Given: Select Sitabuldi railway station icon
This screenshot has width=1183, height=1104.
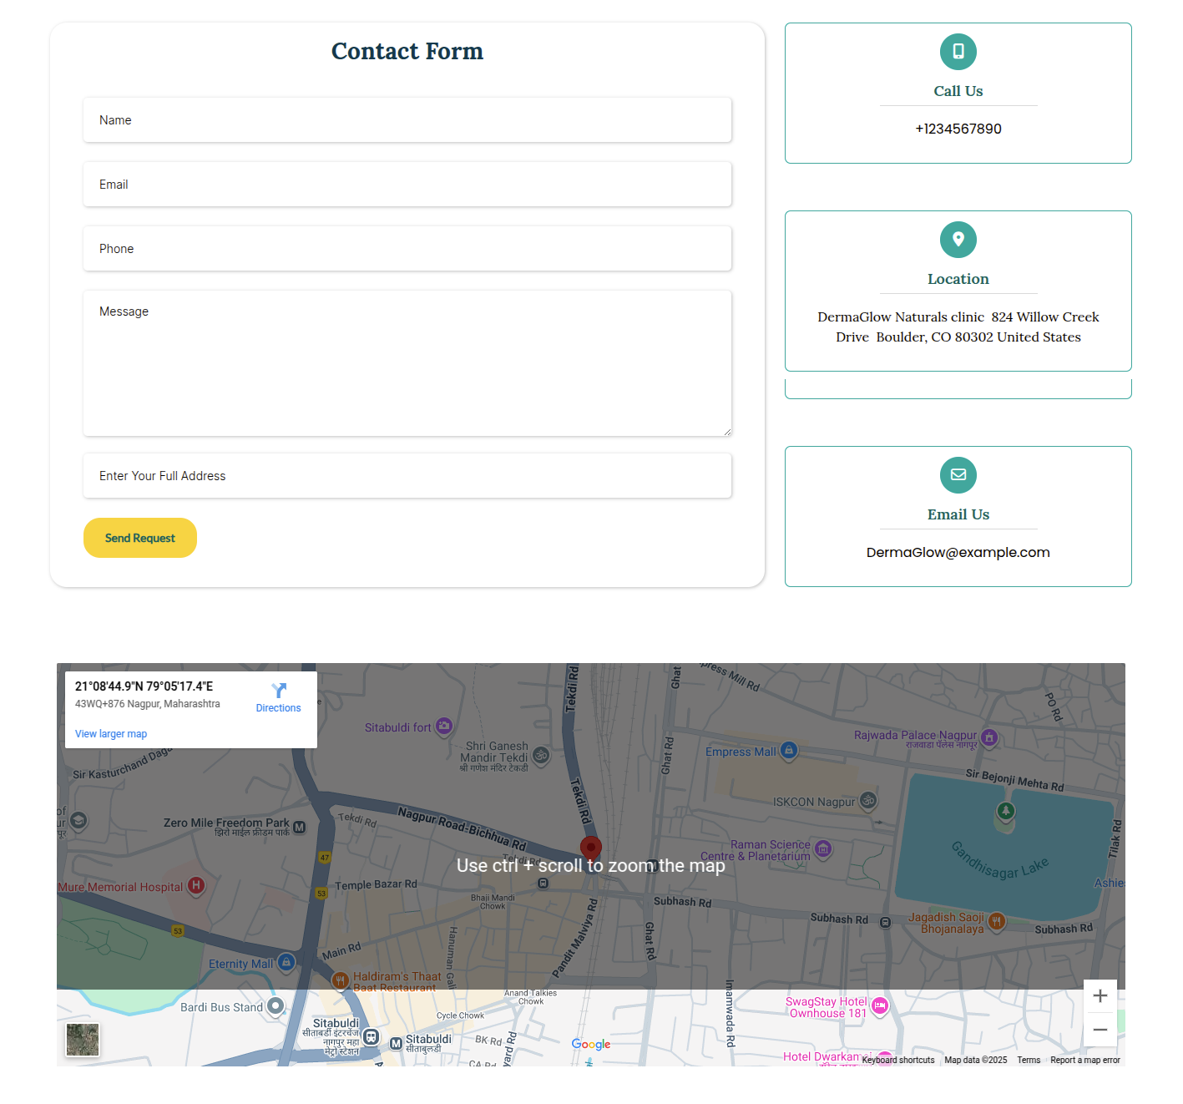Looking at the screenshot, I should point(372,1037).
